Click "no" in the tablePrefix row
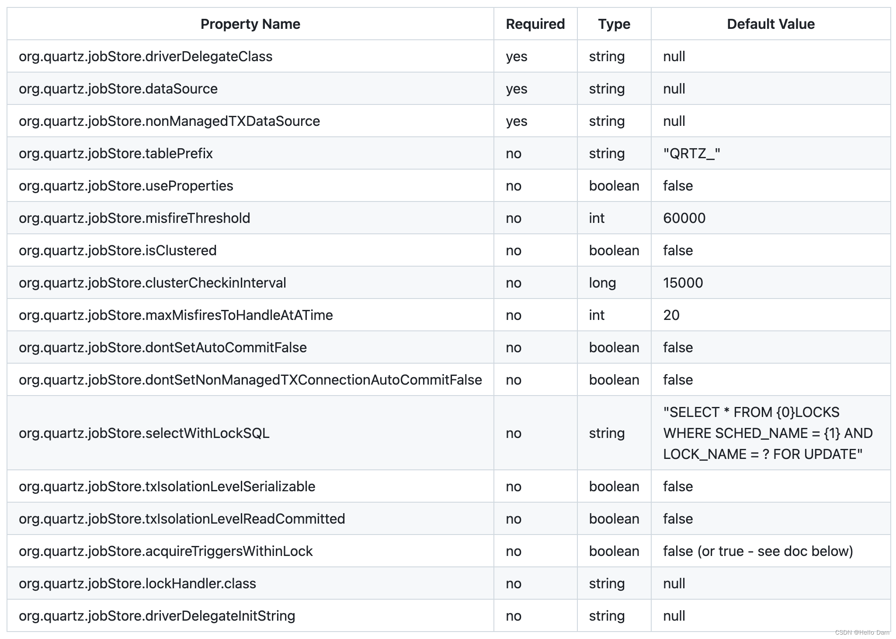Image resolution: width=896 pixels, height=639 pixels. click(514, 153)
